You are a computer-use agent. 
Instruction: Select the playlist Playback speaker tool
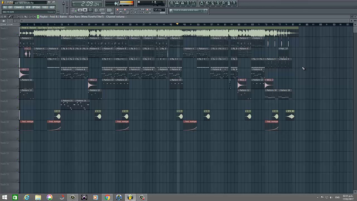34,17
